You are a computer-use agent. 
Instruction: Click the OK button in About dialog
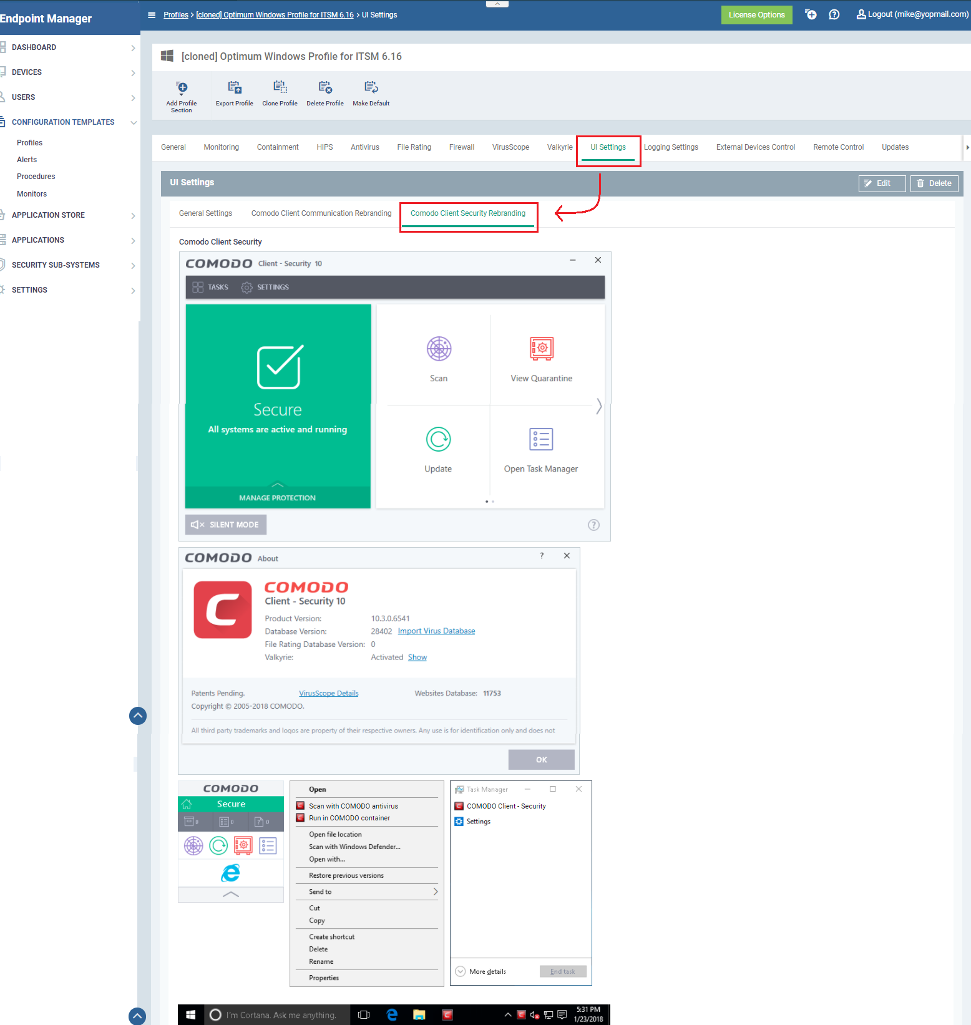tap(542, 760)
